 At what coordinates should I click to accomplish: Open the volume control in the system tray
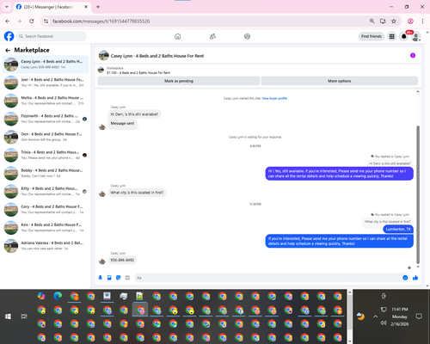[x=384, y=323]
